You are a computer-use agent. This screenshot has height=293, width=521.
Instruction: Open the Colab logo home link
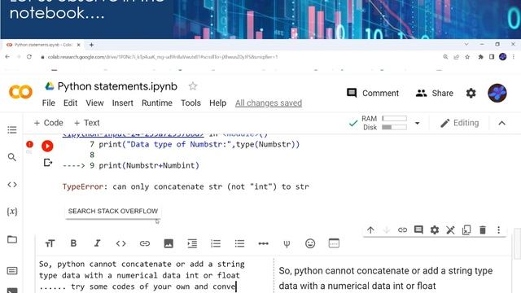pos(20,92)
